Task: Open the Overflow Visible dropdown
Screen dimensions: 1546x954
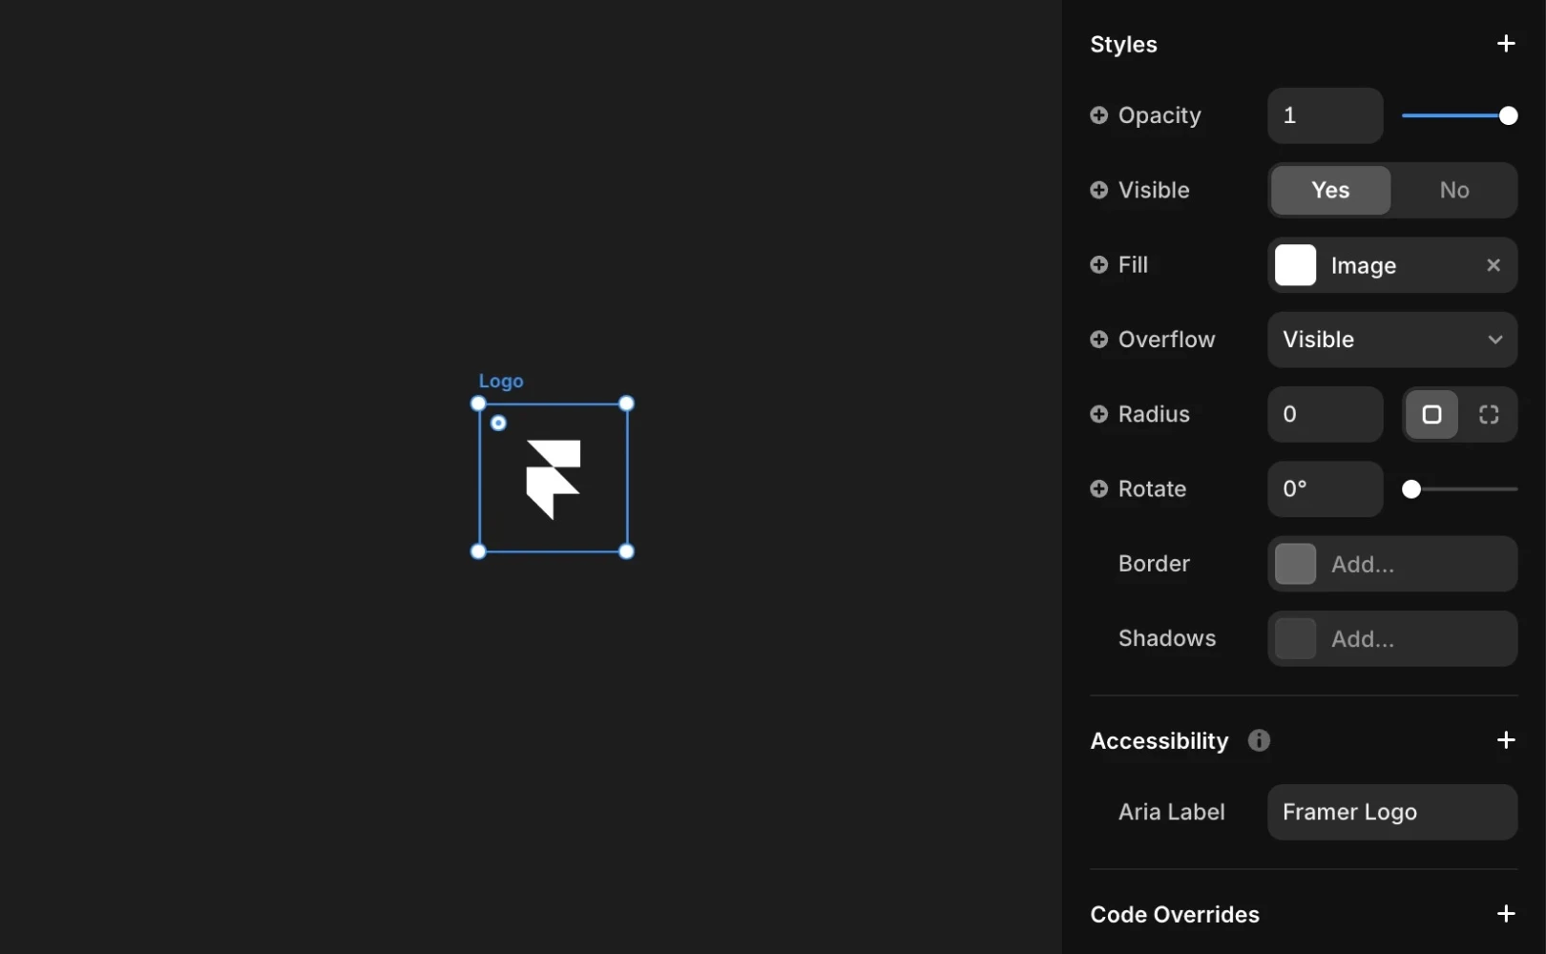Action: click(x=1392, y=340)
